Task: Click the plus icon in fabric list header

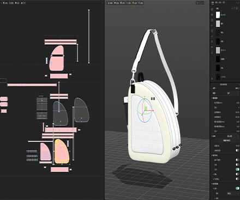Action: (x=232, y=9)
